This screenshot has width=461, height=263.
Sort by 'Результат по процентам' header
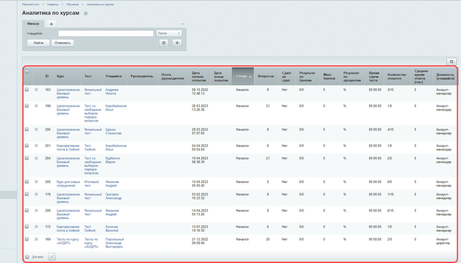[x=352, y=76]
